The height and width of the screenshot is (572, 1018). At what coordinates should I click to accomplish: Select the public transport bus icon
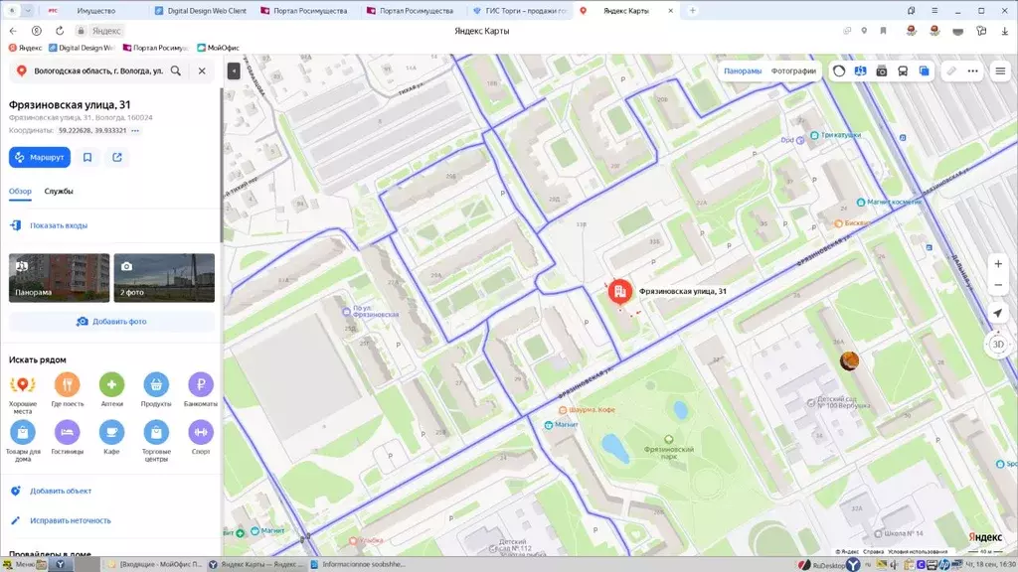click(903, 71)
